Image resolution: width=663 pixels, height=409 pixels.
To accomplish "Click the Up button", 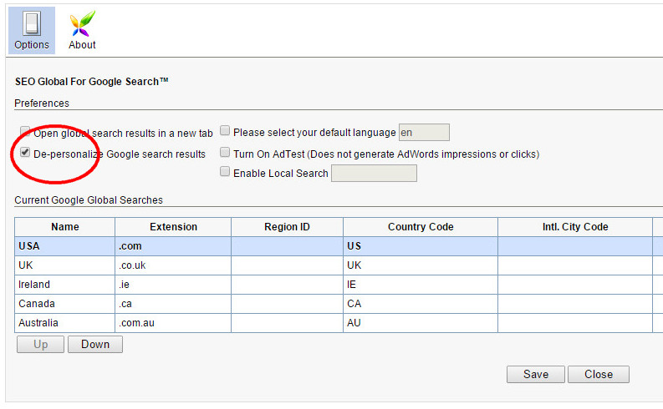I will pyautogui.click(x=41, y=345).
